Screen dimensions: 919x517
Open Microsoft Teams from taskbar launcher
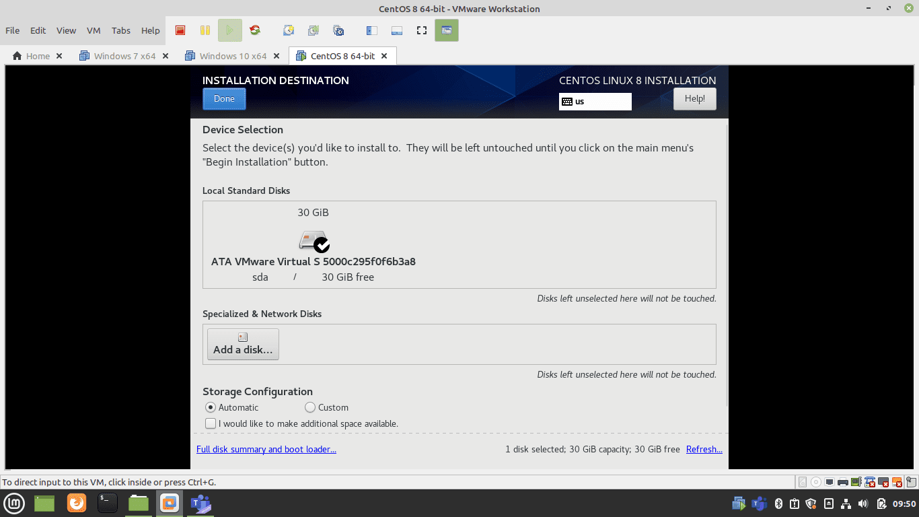tap(200, 503)
